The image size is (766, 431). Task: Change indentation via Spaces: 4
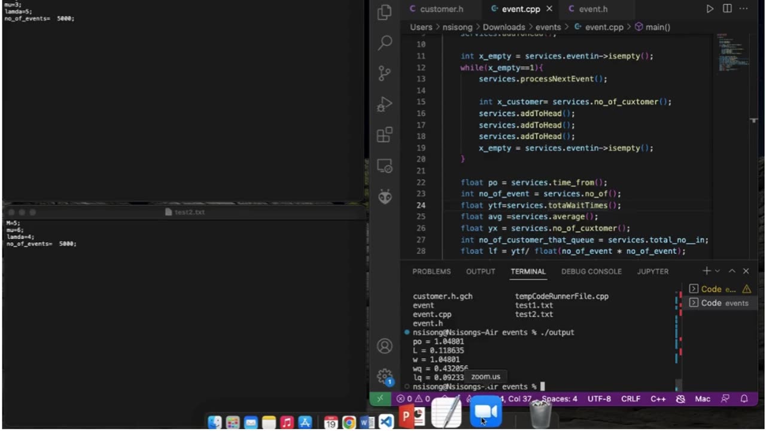tap(560, 399)
